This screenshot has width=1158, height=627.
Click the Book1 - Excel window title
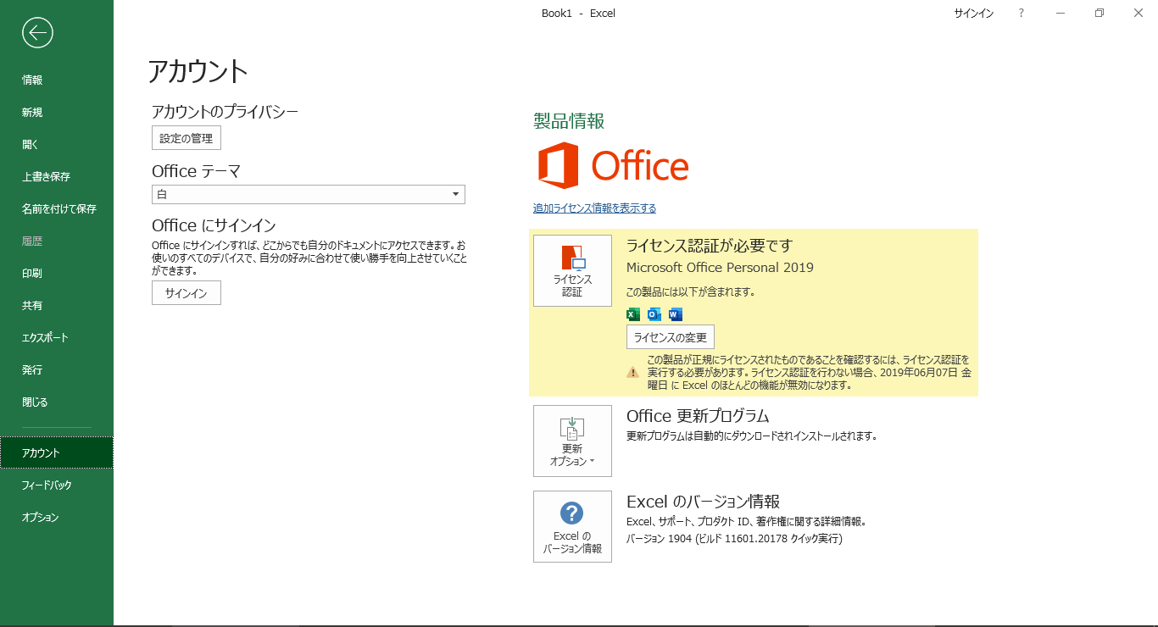tap(578, 13)
